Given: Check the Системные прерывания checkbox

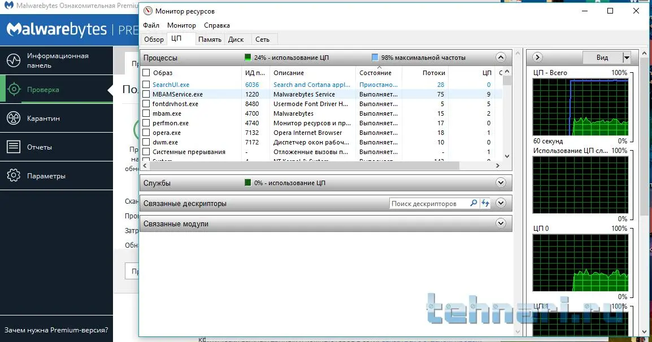Looking at the screenshot, I should point(146,152).
